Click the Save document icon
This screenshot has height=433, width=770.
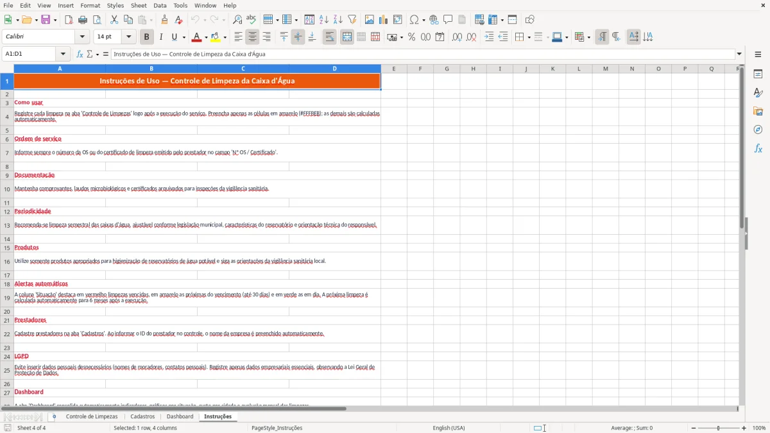click(46, 20)
